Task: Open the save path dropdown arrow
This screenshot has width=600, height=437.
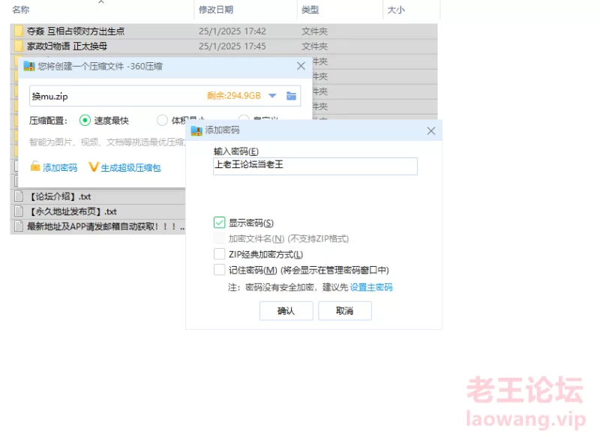Action: (x=272, y=96)
